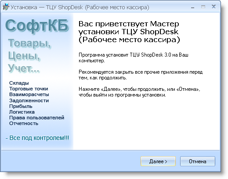Viewport: 228px width, 179px height.
Task: Close the installer with the X button
Action: click(214, 7)
